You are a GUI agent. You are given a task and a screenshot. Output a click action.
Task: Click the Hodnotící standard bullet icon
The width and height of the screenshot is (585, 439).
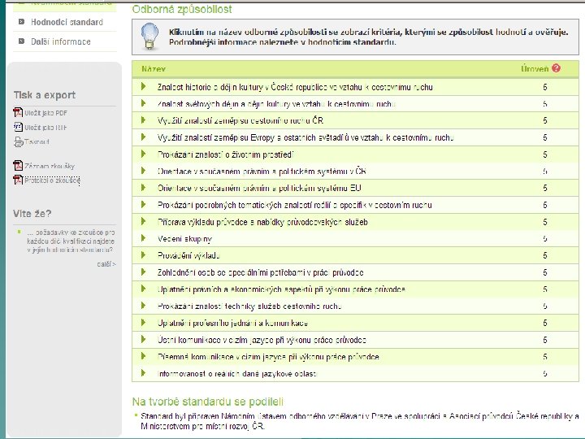(x=22, y=22)
